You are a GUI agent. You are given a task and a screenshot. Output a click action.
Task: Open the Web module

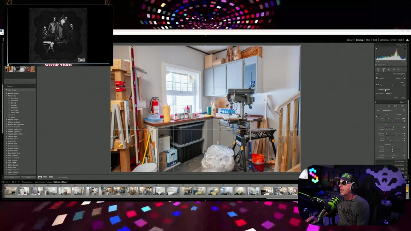pos(400,40)
